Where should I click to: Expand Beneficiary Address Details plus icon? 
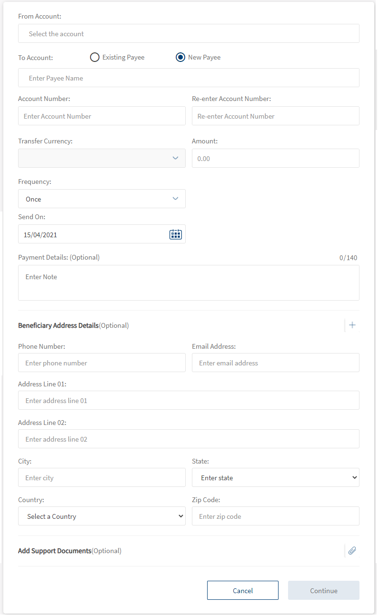[x=352, y=325]
